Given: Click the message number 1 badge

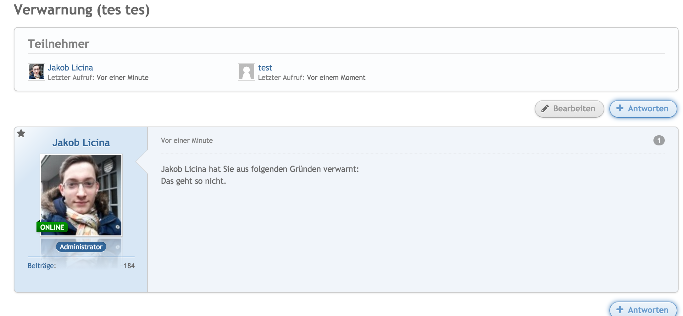Looking at the screenshot, I should pyautogui.click(x=659, y=140).
